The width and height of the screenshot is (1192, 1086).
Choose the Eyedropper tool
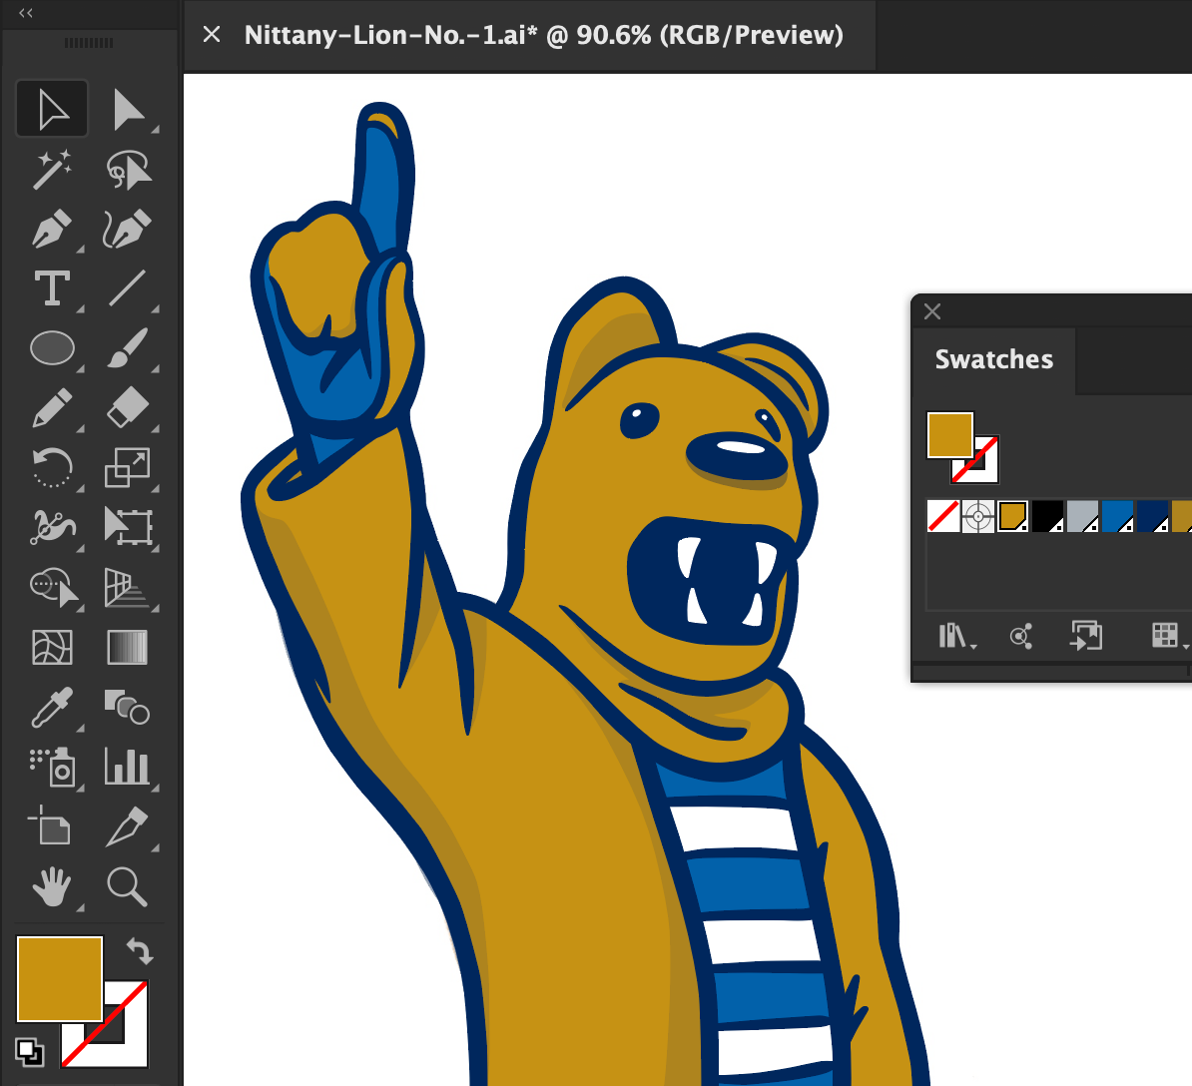[52, 708]
